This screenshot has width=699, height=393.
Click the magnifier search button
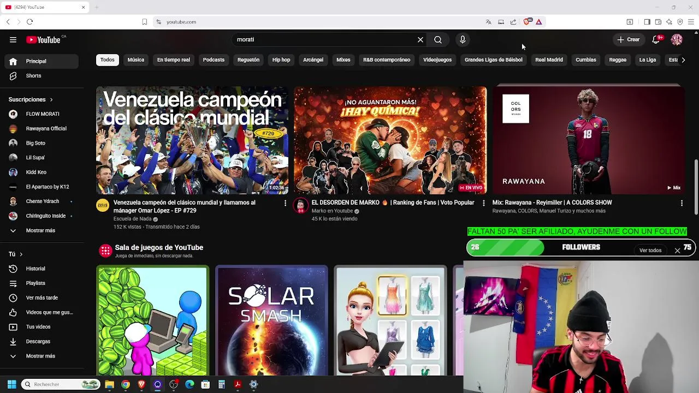[438, 39]
